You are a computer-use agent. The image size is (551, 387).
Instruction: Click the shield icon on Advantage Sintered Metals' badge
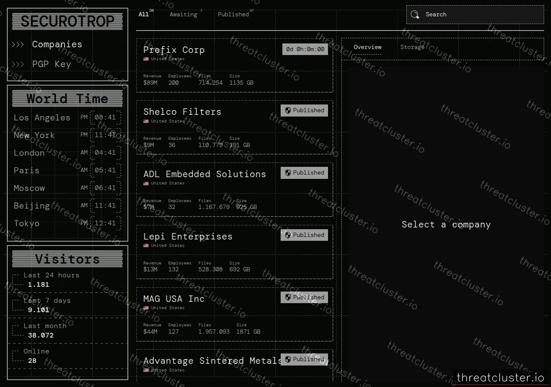[x=288, y=359]
